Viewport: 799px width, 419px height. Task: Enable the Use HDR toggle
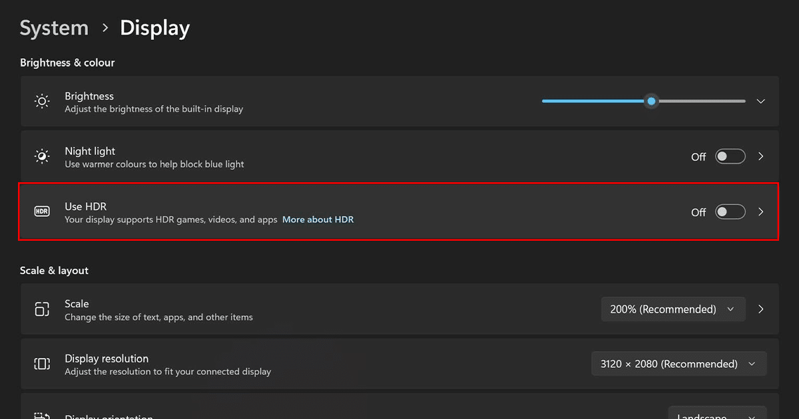click(x=730, y=212)
